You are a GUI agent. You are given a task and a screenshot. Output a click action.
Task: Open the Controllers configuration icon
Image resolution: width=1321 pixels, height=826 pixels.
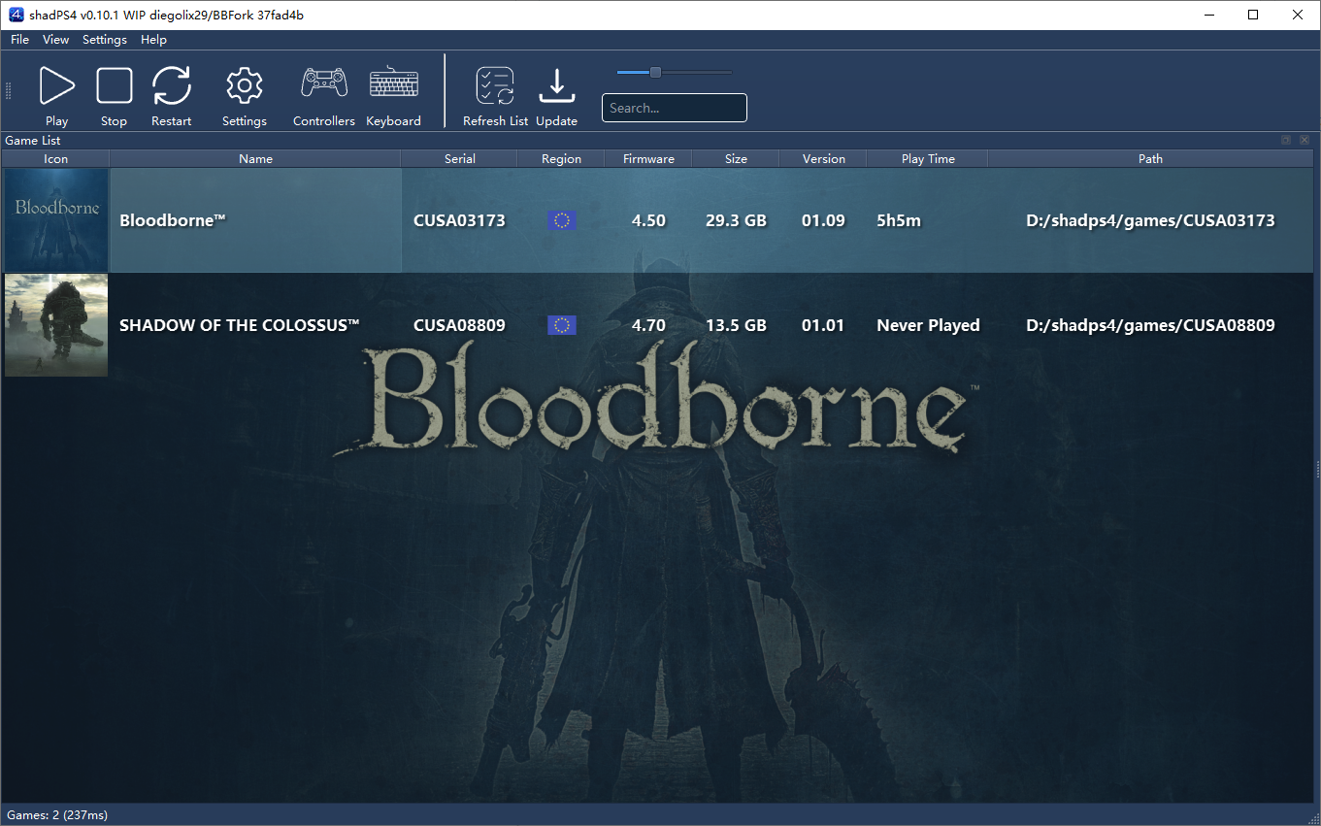pyautogui.click(x=324, y=83)
